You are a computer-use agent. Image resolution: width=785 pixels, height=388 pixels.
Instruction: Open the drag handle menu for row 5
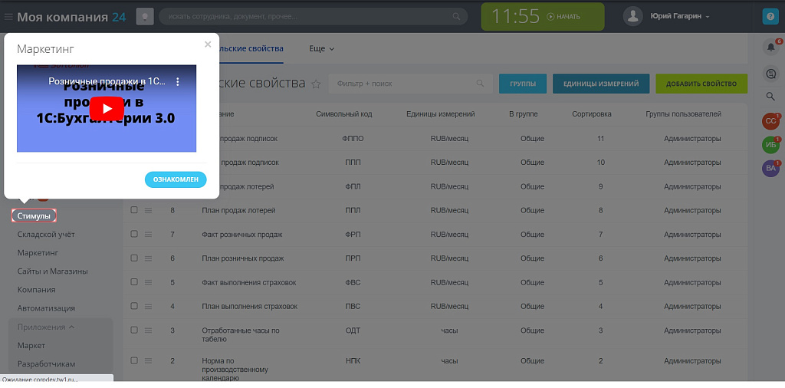point(148,282)
